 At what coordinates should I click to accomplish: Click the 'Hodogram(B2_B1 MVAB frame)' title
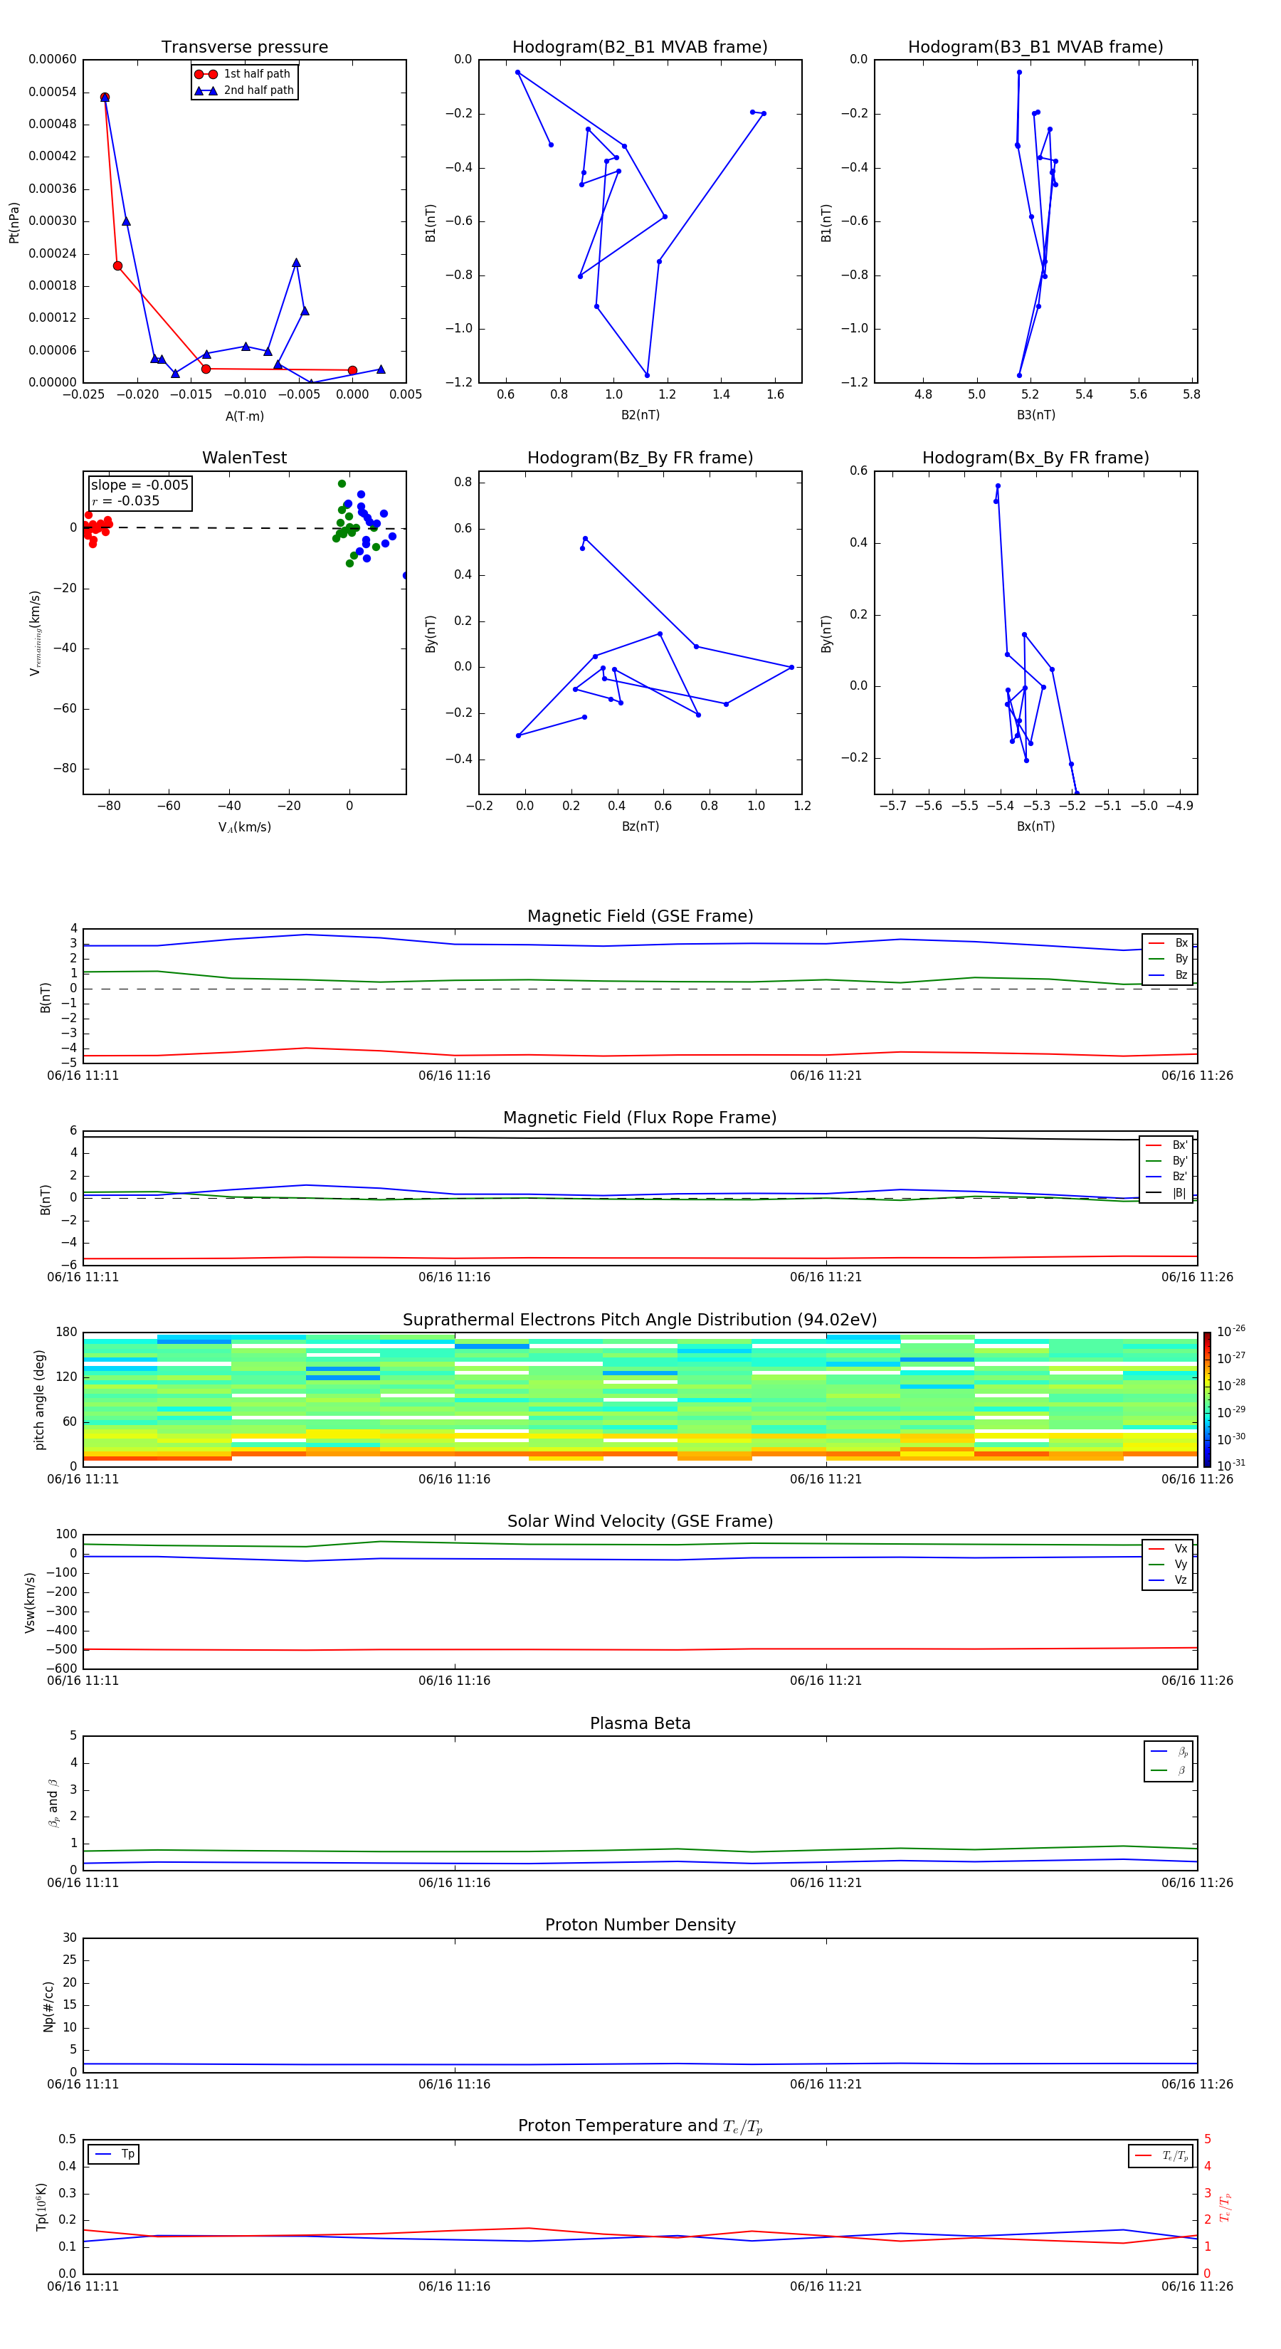click(640, 46)
